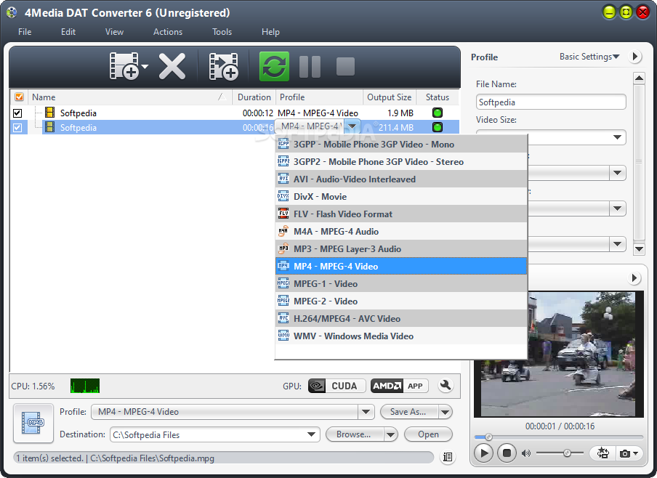
Task: Pick M4A MPEG-4 Audio format
Action: (x=401, y=231)
